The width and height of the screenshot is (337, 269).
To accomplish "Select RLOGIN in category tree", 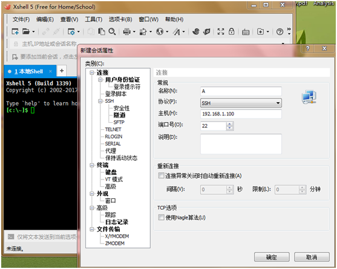I will [114, 137].
